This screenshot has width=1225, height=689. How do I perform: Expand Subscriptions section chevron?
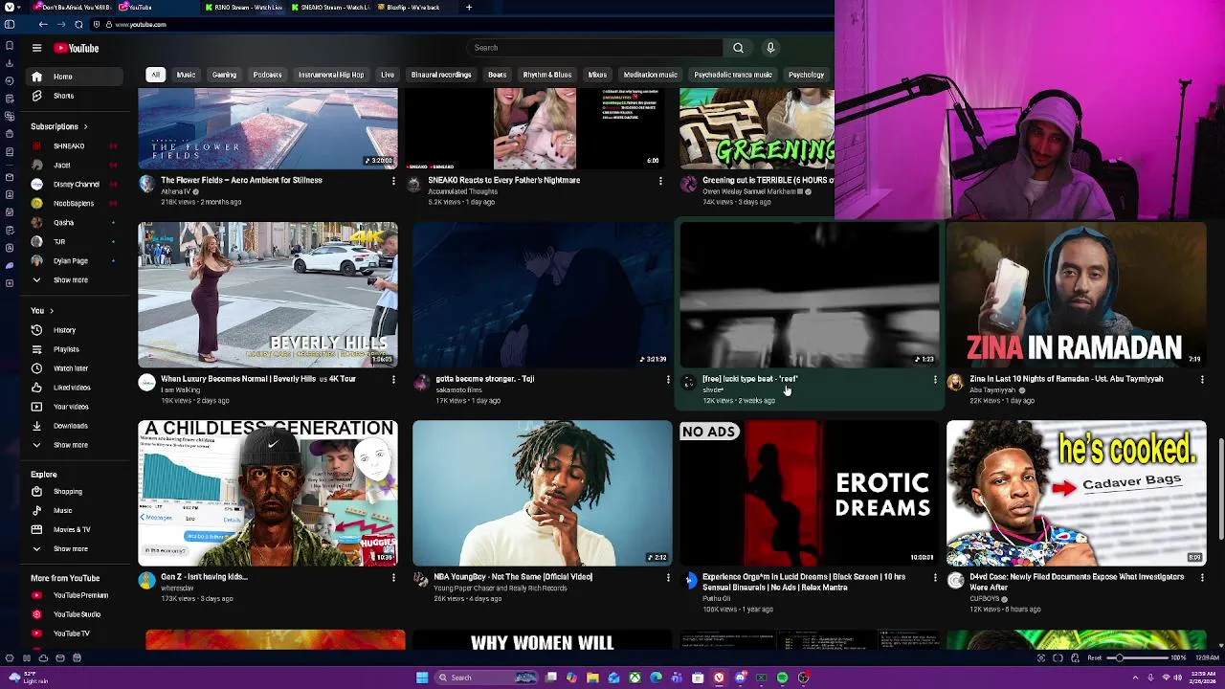(85, 126)
